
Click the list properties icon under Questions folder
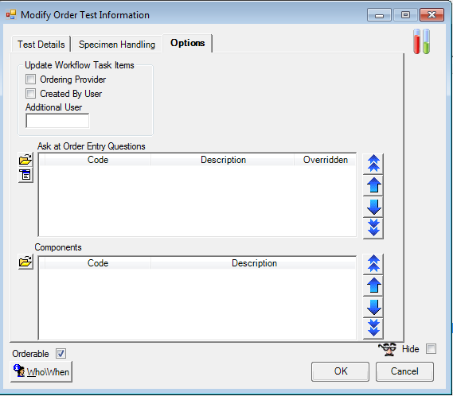[25, 175]
